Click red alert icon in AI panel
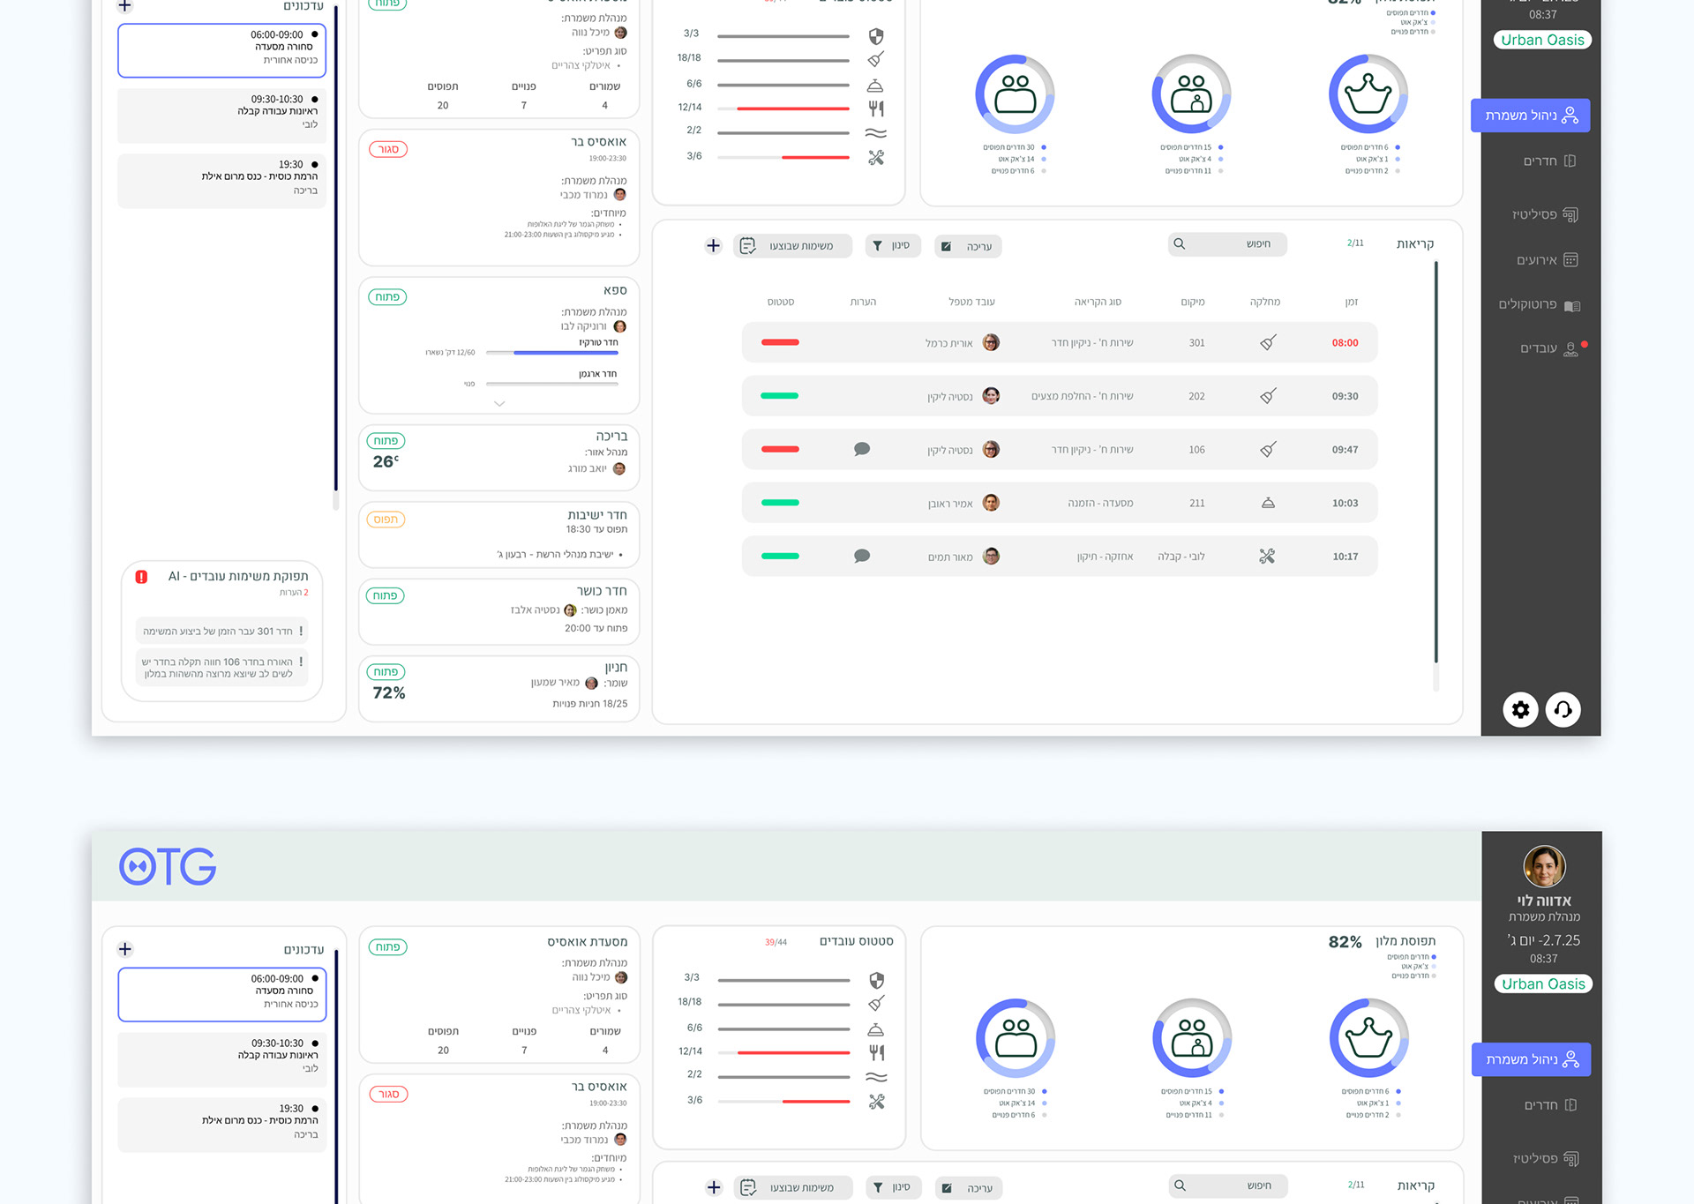 point(141,577)
